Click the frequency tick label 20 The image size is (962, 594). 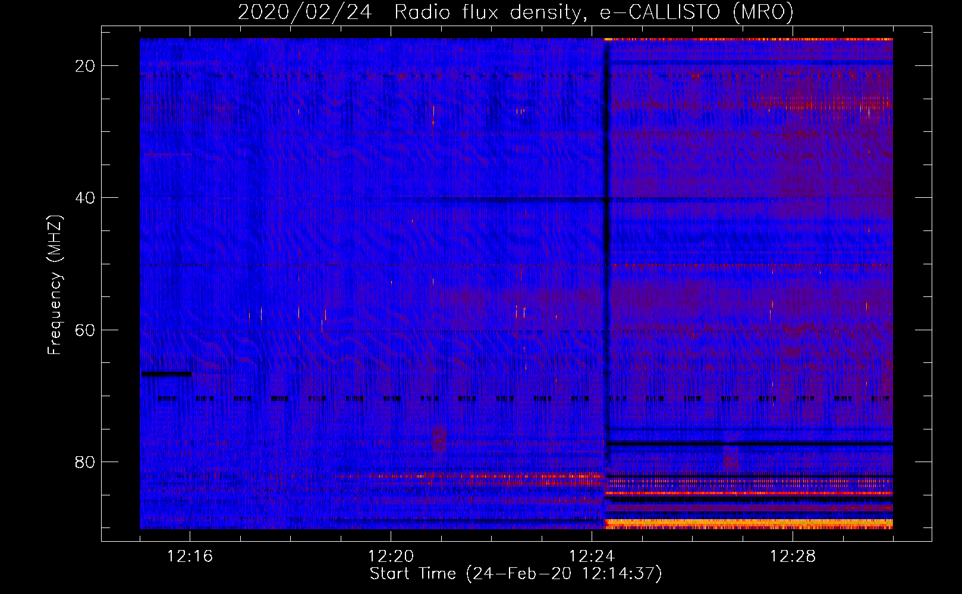(85, 66)
